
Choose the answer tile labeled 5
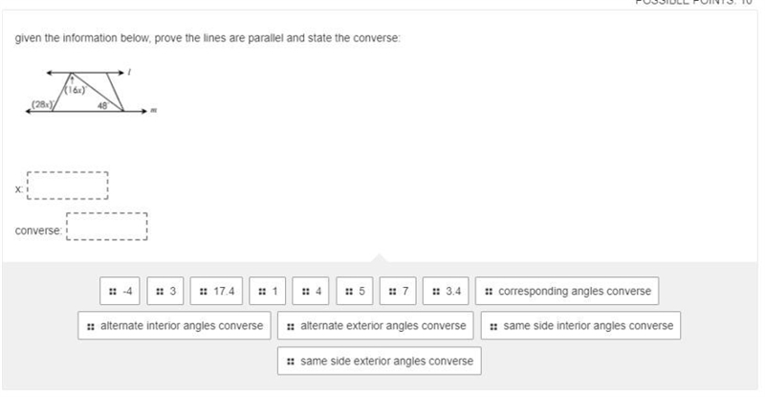355,291
